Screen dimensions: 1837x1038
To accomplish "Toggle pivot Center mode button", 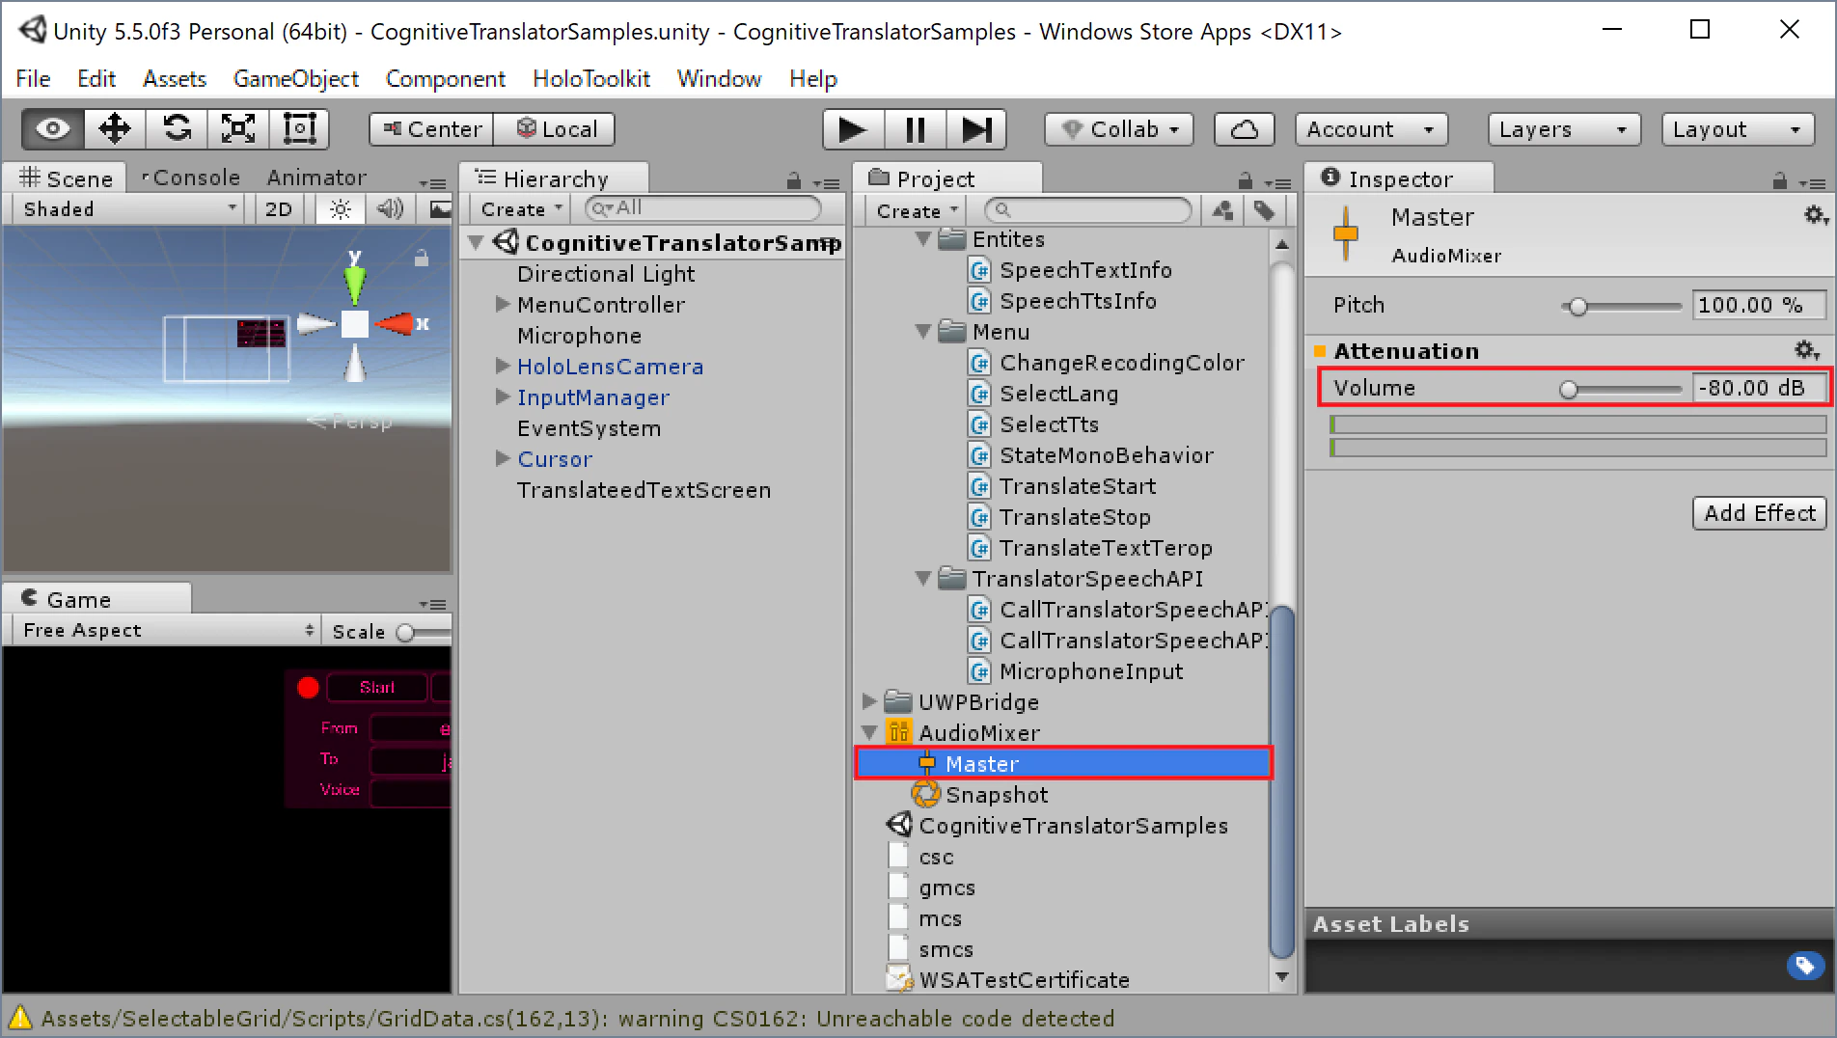I will pos(431,129).
